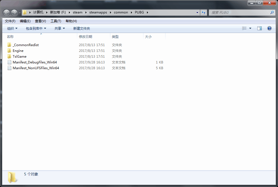The image size is (278, 187).
Task: Select the _CommonRedist folder icon
Action: tap(9, 45)
